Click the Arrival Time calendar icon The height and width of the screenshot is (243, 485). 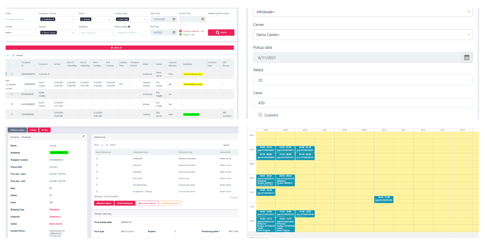click(x=202, y=19)
